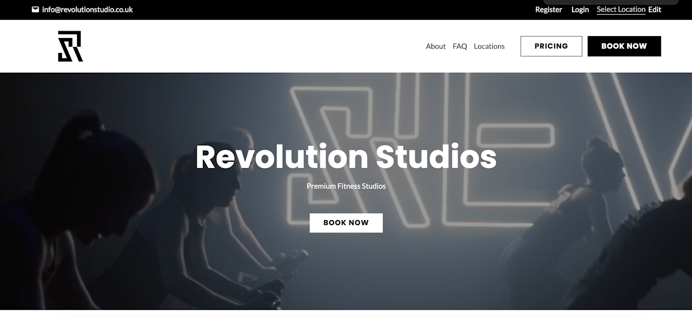Click Edit beside Select Location
Viewport: 692px width, 318px height.
(655, 9)
